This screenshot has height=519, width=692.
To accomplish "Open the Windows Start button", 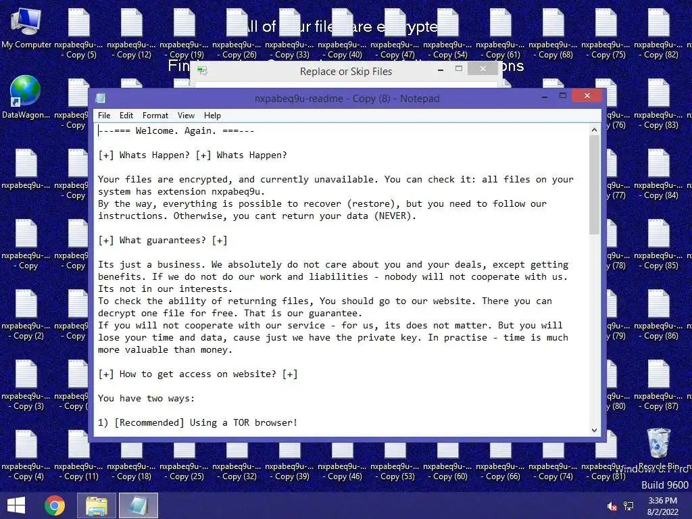I will coord(16,505).
